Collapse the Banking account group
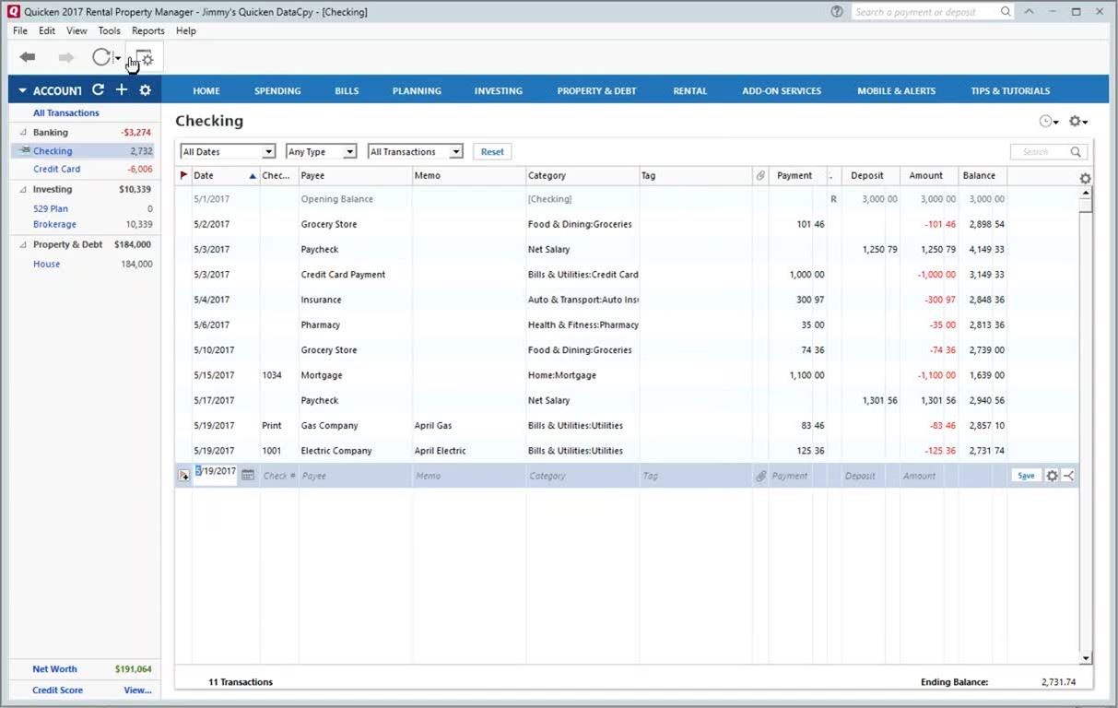1118x708 pixels. [23, 133]
